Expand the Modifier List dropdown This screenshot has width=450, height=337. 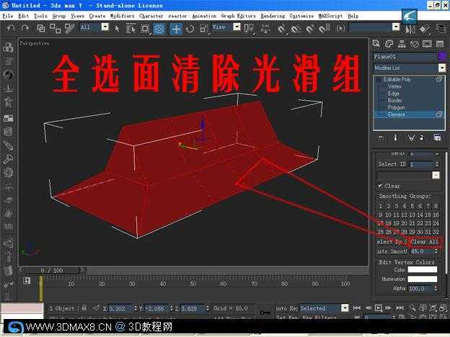click(442, 68)
